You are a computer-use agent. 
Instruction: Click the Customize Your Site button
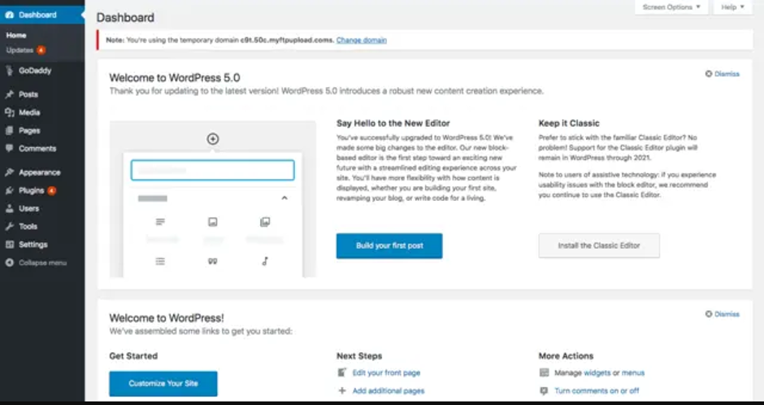(163, 384)
